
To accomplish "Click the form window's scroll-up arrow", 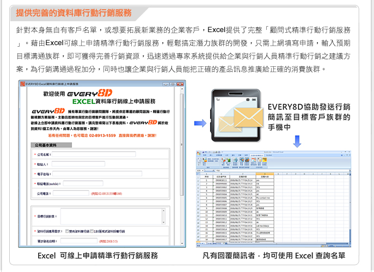I will tap(182, 89).
